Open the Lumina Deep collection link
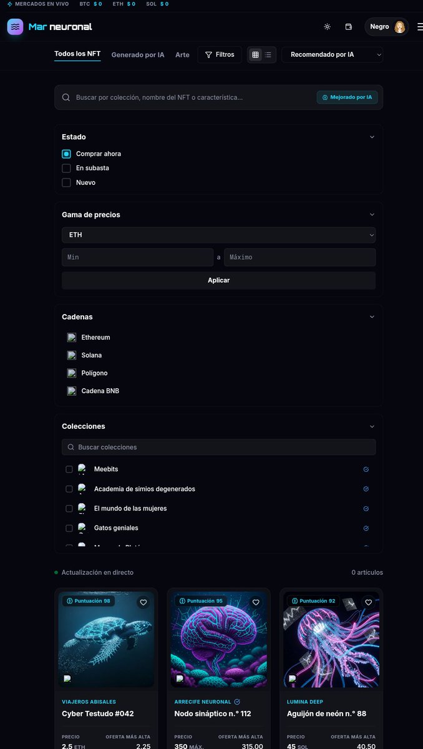The height and width of the screenshot is (749, 423). (305, 702)
